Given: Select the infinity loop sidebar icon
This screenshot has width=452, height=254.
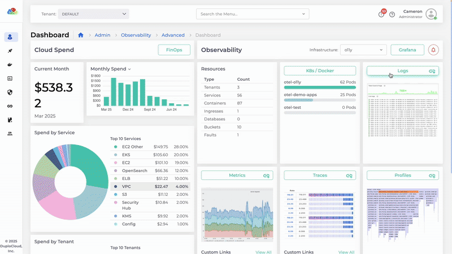Looking at the screenshot, I should click(x=11, y=106).
